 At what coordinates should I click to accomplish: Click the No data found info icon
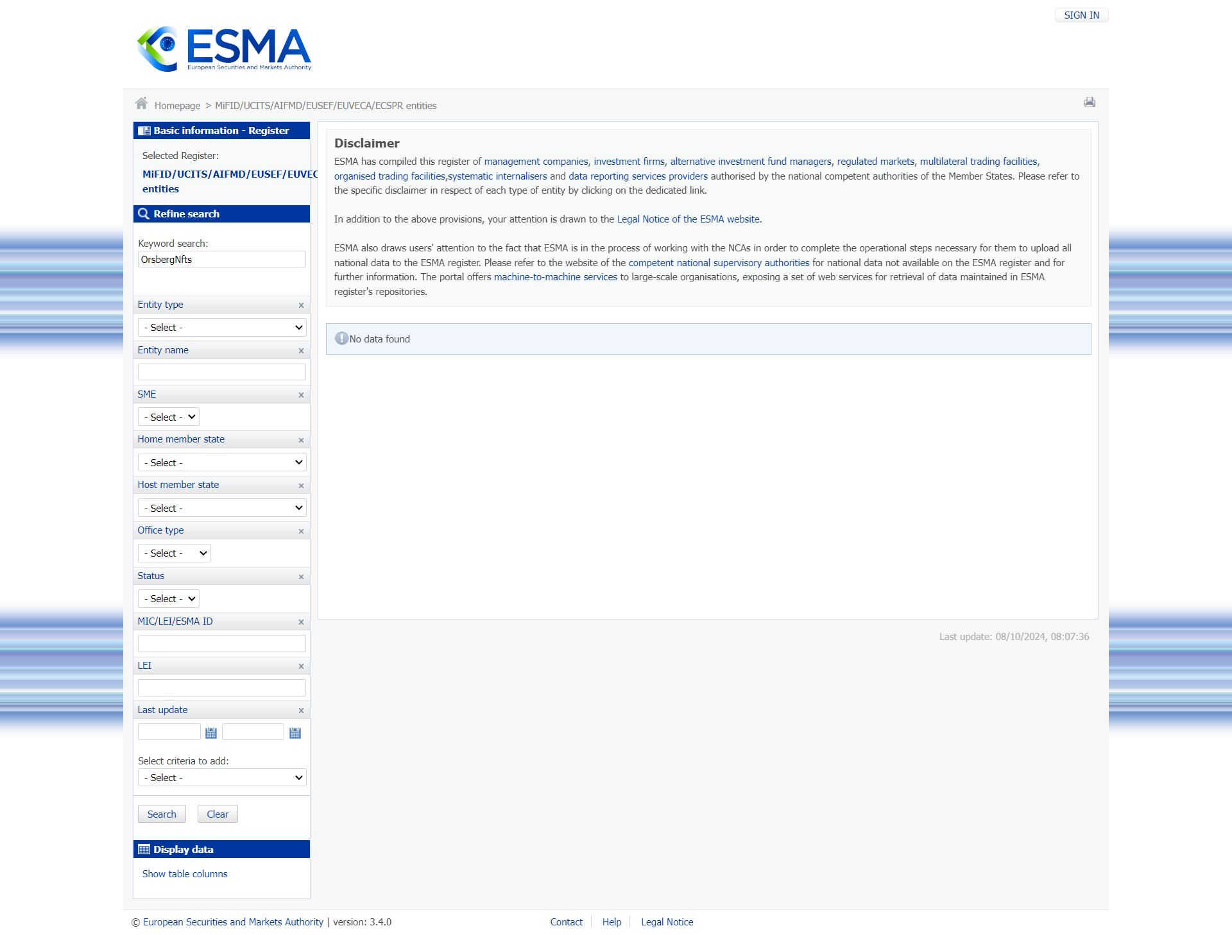(341, 339)
